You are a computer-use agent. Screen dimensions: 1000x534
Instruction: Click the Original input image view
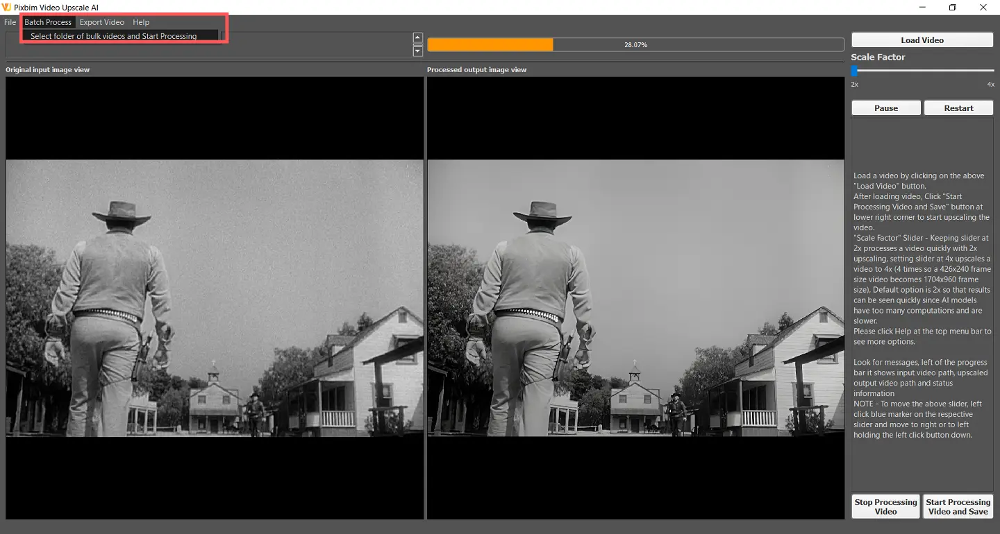215,298
